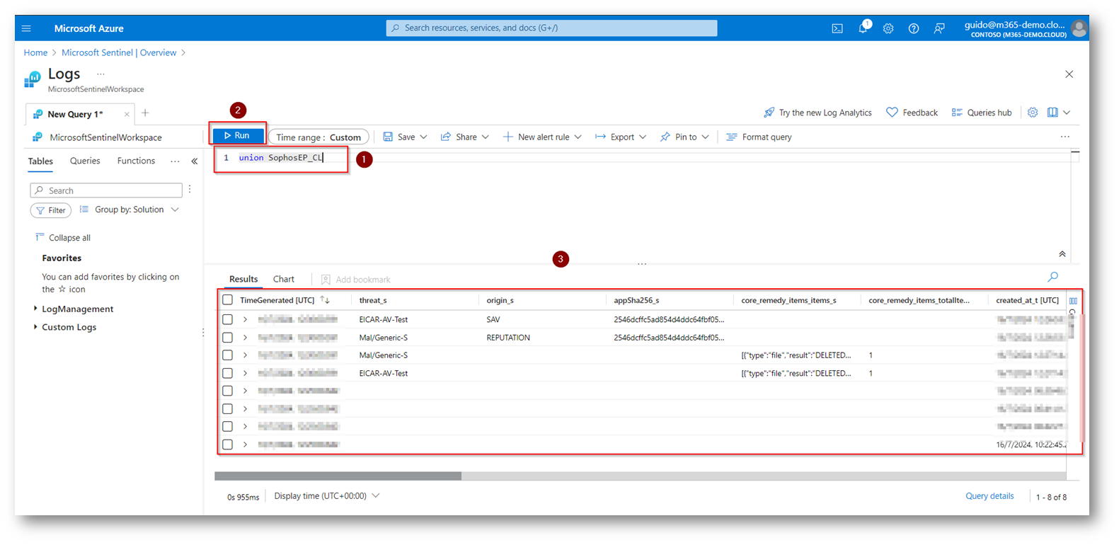
Task: Open more options next to Logs title
Action: 101,74
